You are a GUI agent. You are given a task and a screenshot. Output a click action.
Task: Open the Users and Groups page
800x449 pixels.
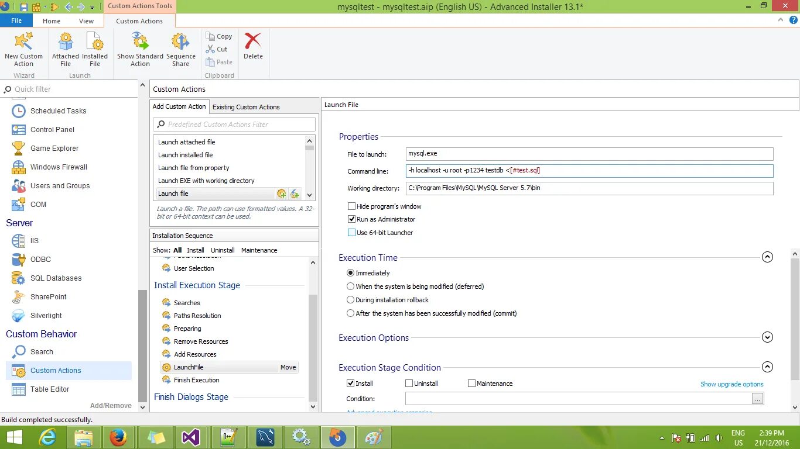pos(60,185)
